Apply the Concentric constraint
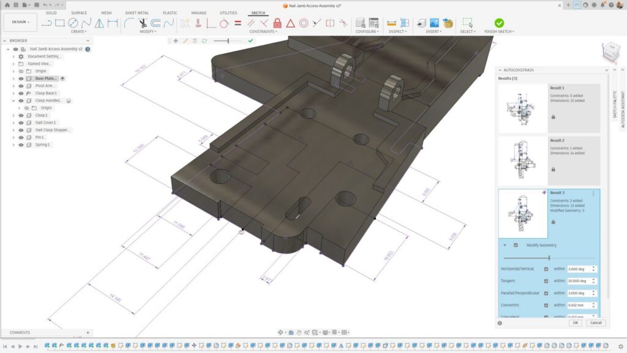 [304, 23]
